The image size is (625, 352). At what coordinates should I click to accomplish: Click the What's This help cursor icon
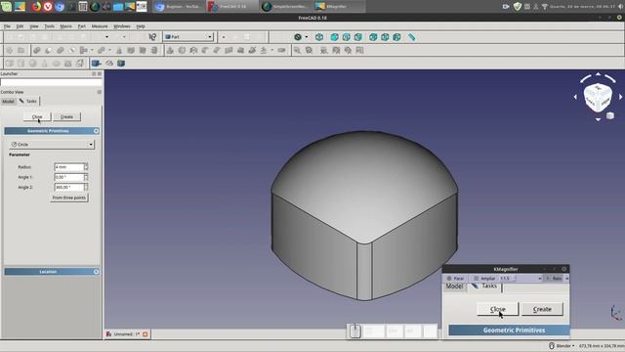click(x=152, y=37)
